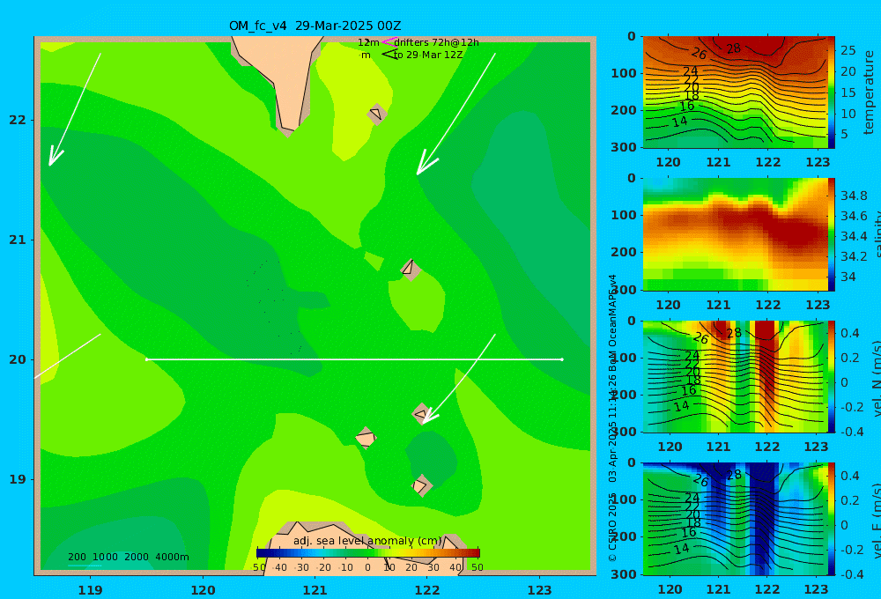Click the 25 tick on the temperature colorbar
The image size is (881, 599).
pyautogui.click(x=848, y=50)
